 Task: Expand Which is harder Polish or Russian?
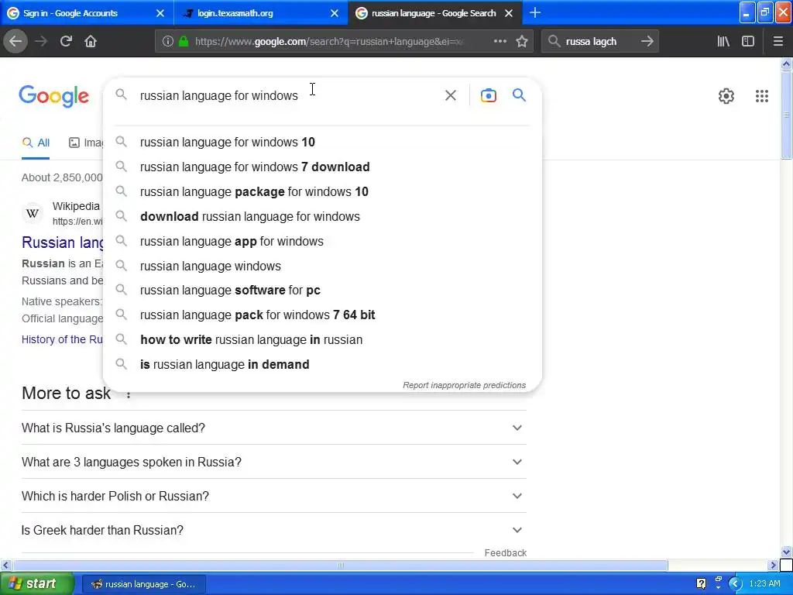[273, 496]
